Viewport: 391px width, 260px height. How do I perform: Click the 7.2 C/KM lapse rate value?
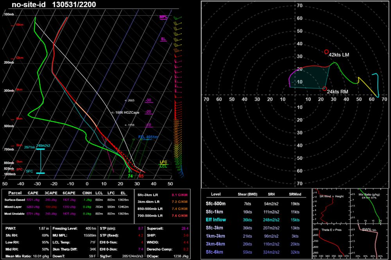pyautogui.click(x=179, y=202)
